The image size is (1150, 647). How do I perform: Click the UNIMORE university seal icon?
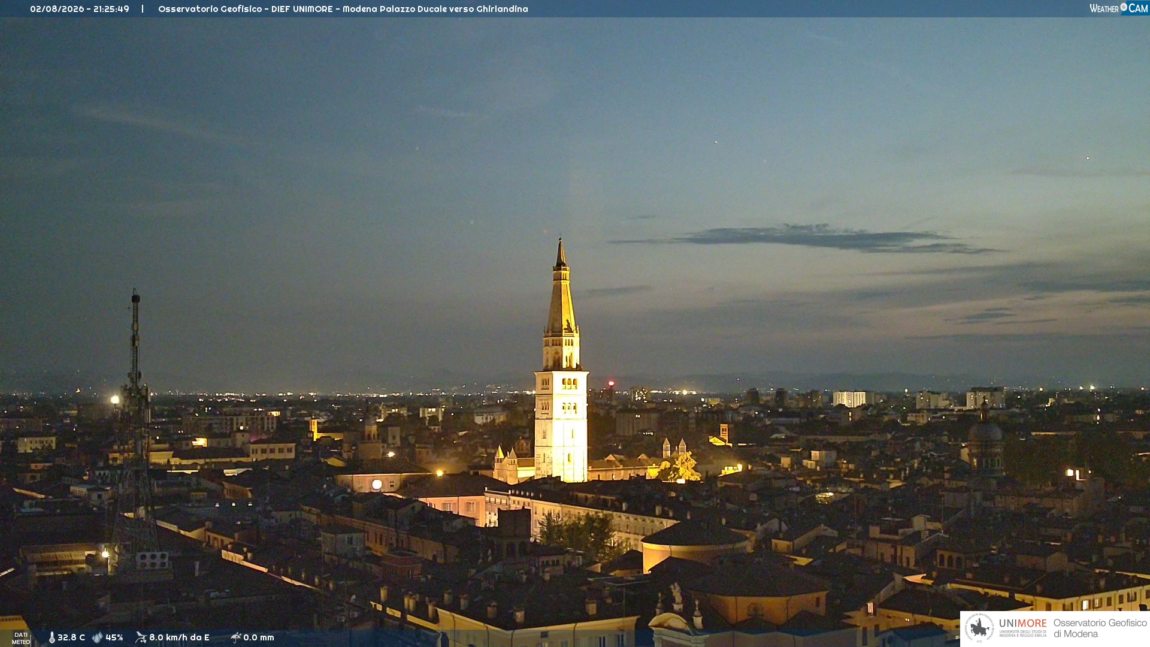979,628
